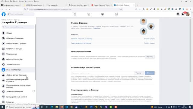Open the Файл menu in the browser menu bar
Screen dimensions: 193x109
point(2,1)
